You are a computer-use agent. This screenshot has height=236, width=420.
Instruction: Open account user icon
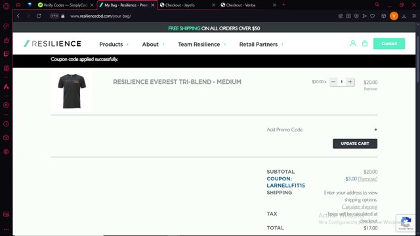353,43
